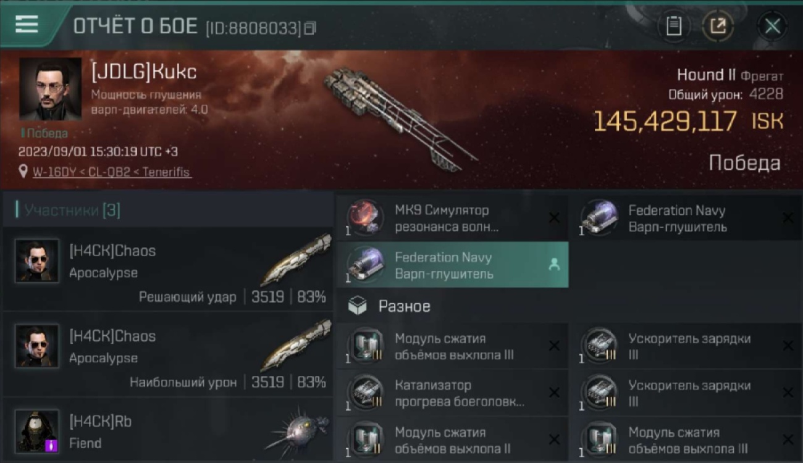Select the МК9 Симулятор резонанса module icon

coord(364,217)
